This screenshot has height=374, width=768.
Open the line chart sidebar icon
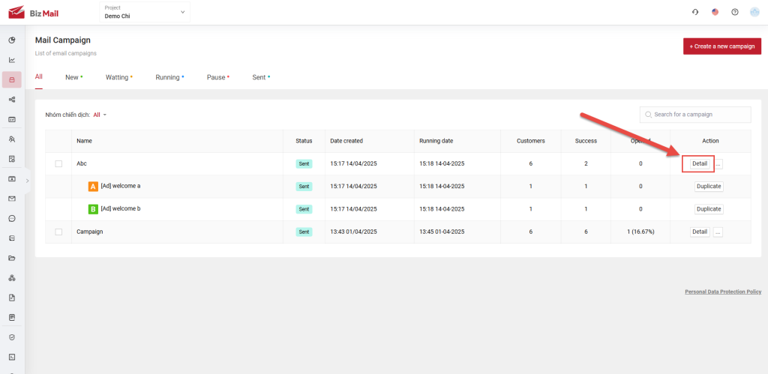(x=12, y=60)
